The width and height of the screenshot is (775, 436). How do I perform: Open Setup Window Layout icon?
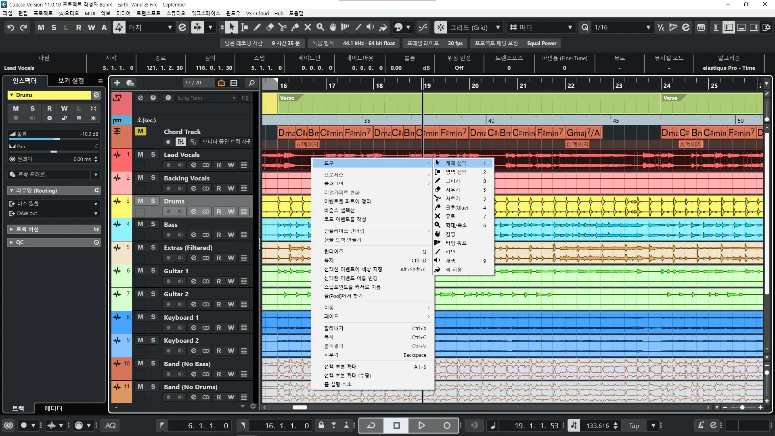click(x=767, y=27)
